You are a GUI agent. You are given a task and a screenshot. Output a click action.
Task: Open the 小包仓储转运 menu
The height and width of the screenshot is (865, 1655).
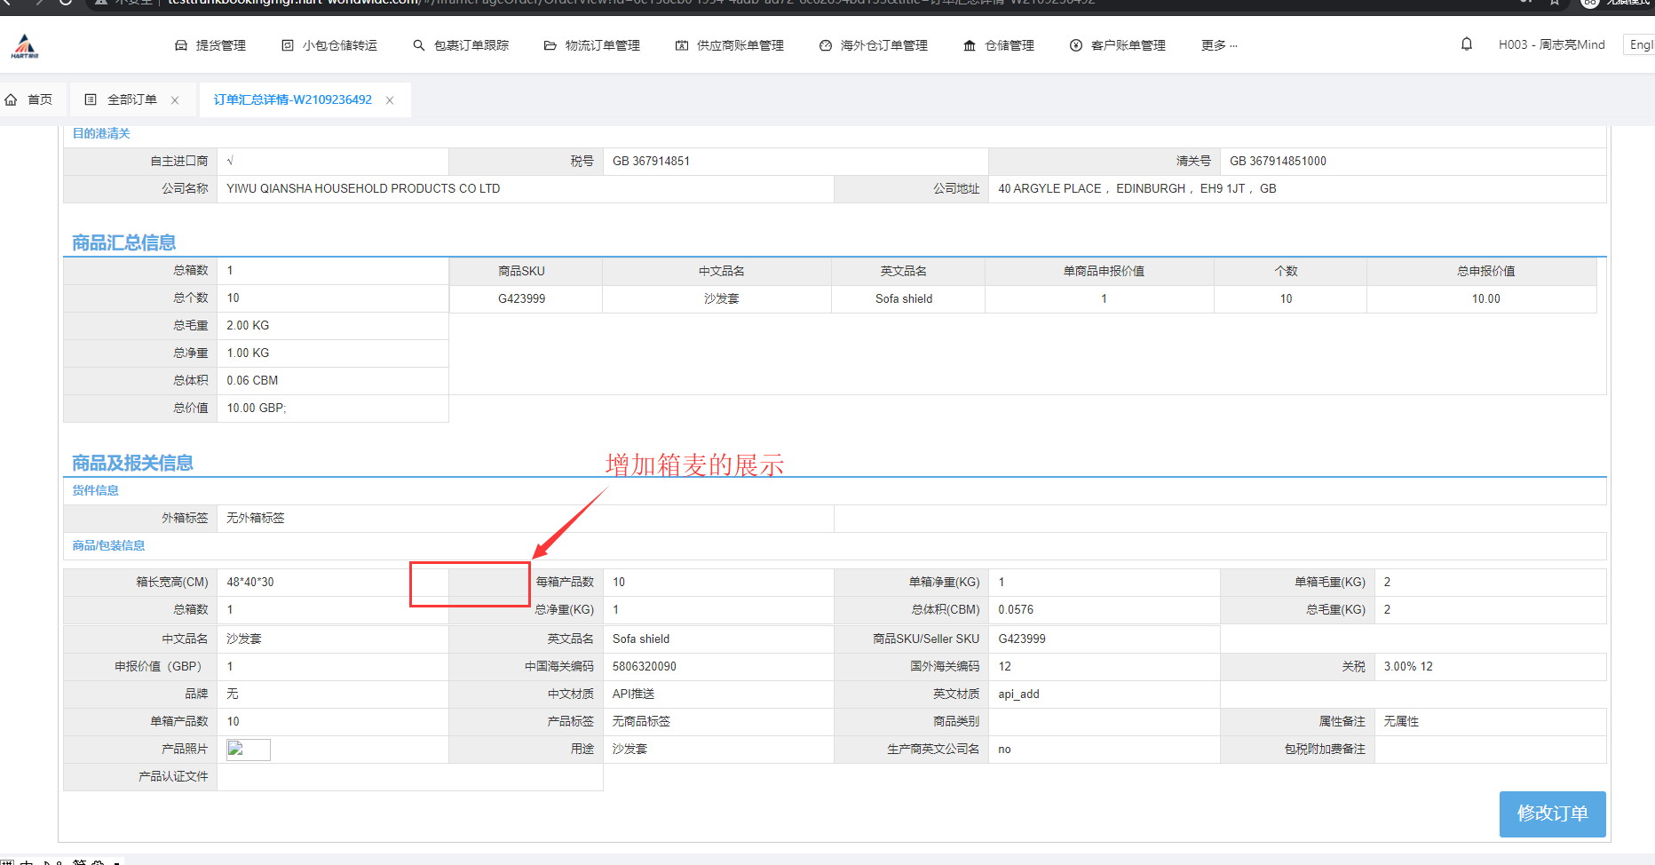[329, 45]
